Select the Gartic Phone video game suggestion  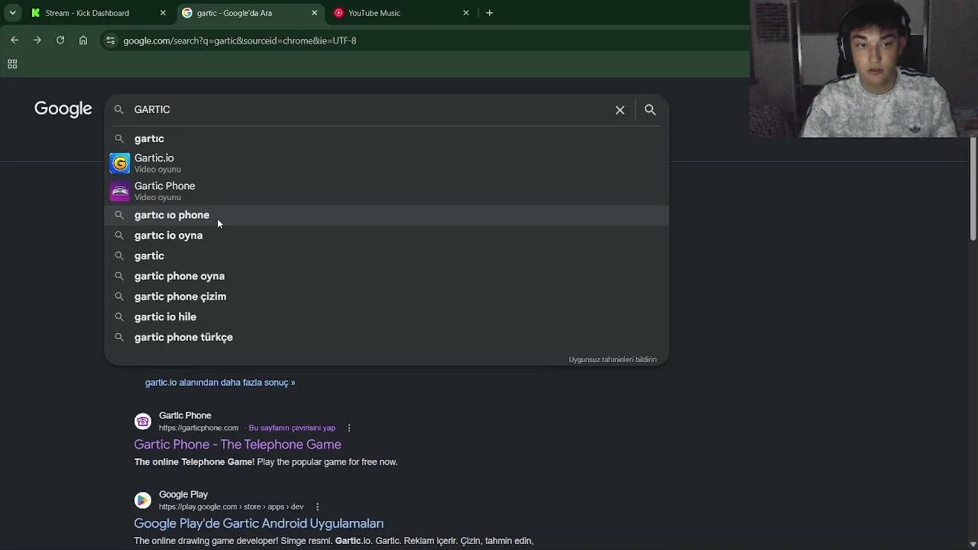coord(387,191)
